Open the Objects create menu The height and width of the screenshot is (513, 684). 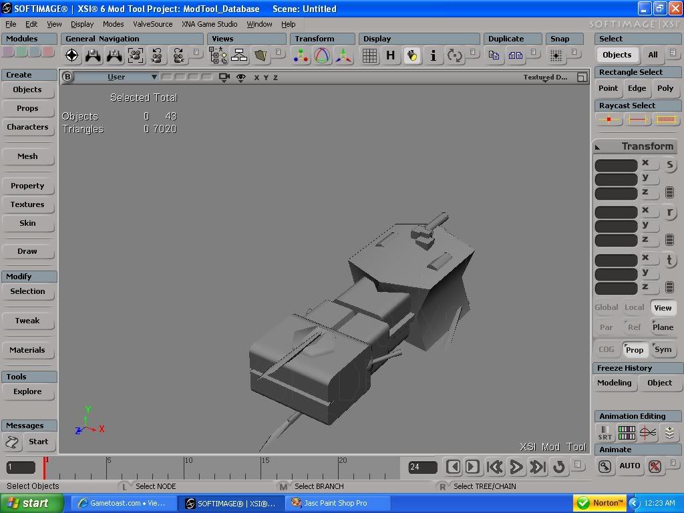coord(27,90)
